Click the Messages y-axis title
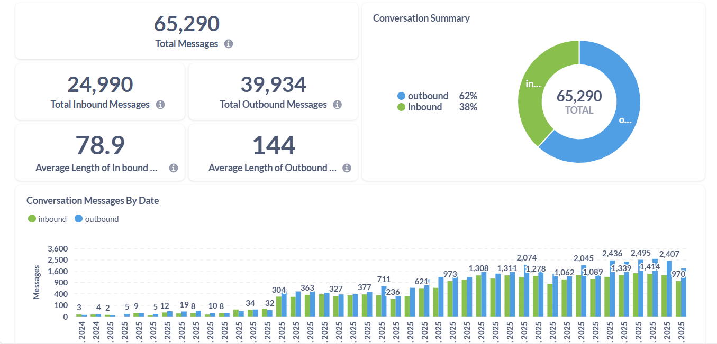717x344 pixels. point(37,282)
